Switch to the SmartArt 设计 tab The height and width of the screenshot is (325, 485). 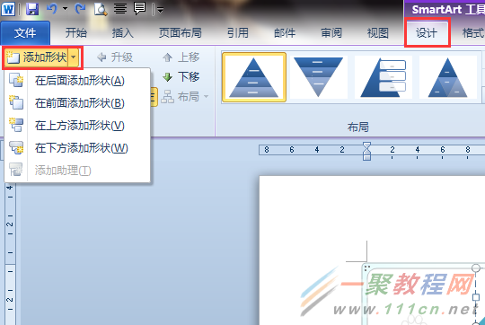point(427,32)
